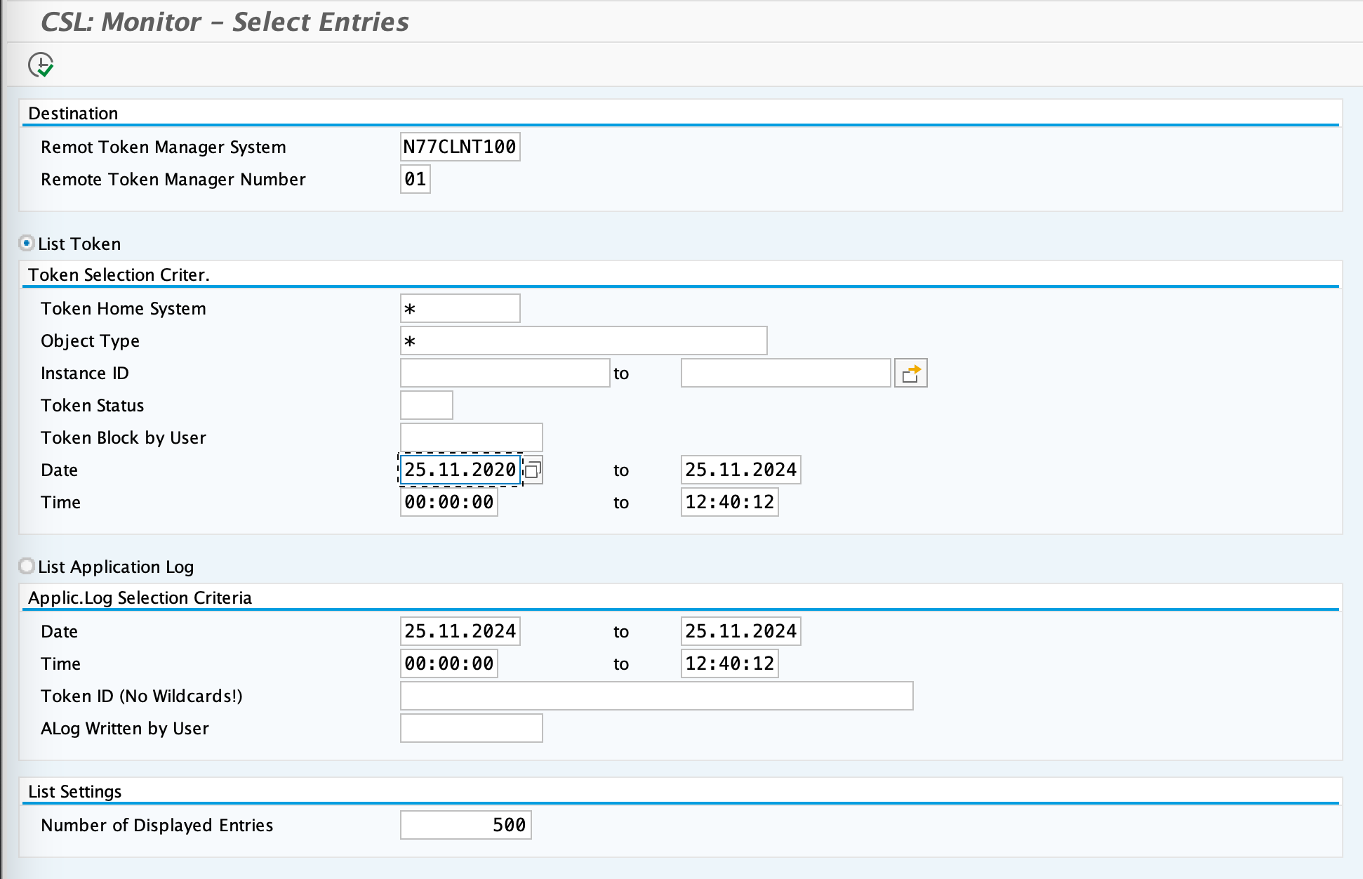The width and height of the screenshot is (1363, 879).
Task: Click the Time to field 12:40:12
Action: [729, 501]
